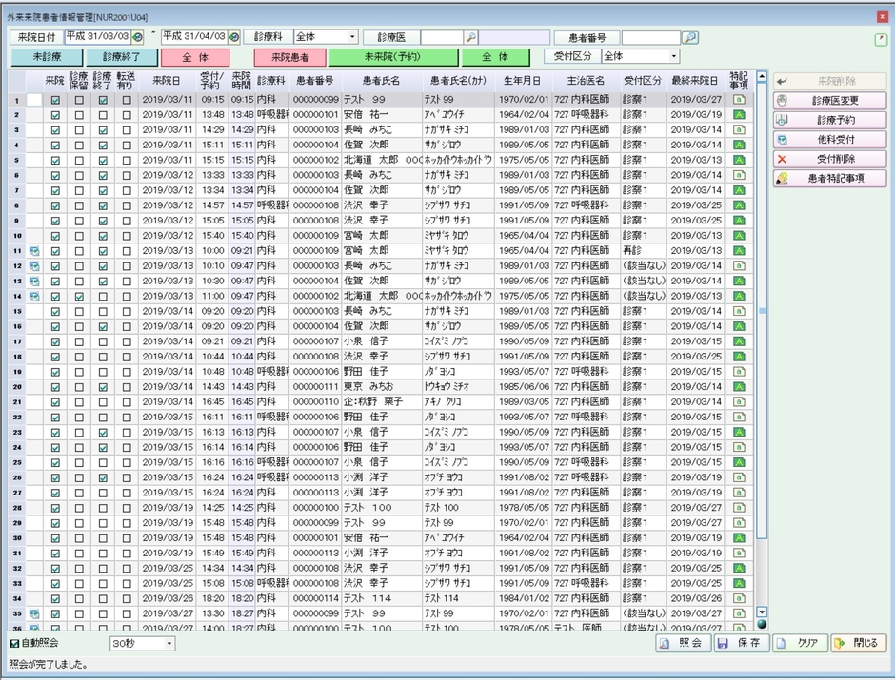The height and width of the screenshot is (680, 895).
Task: Open the start date calendar picker icon
Action: [x=138, y=36]
